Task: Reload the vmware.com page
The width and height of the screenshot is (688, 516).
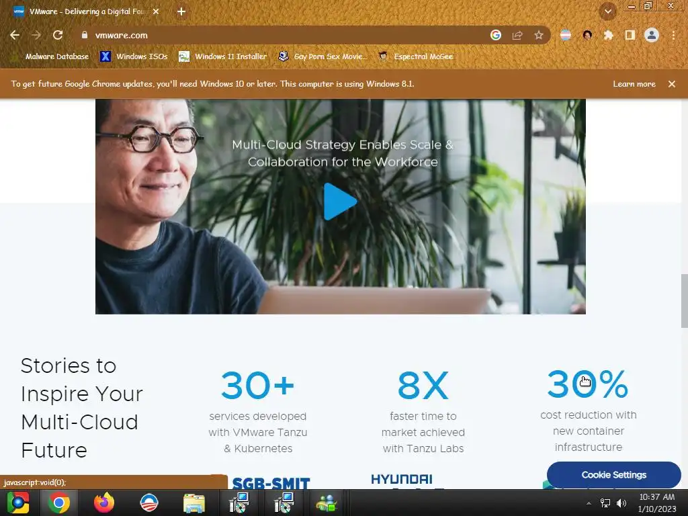Action: [58, 35]
